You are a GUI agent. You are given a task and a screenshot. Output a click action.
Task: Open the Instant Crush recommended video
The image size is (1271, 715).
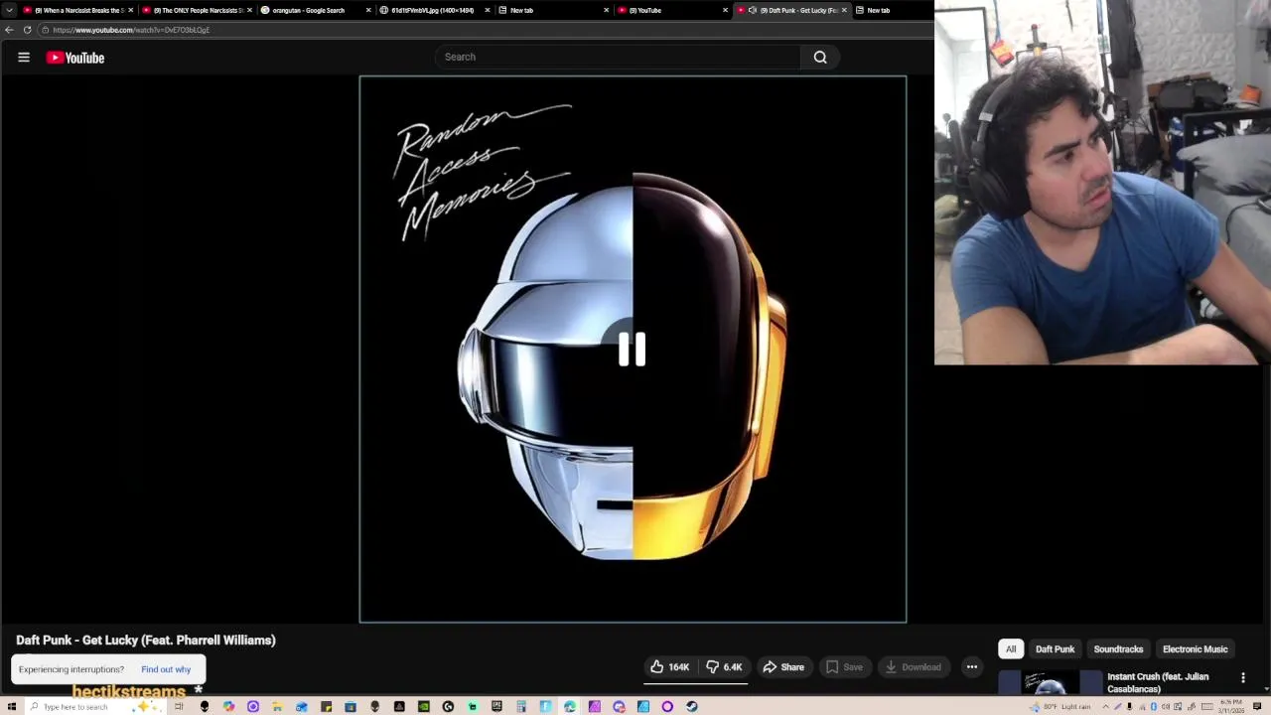click(1158, 682)
